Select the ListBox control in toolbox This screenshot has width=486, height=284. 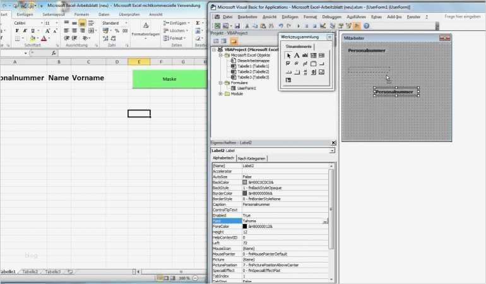(x=321, y=56)
